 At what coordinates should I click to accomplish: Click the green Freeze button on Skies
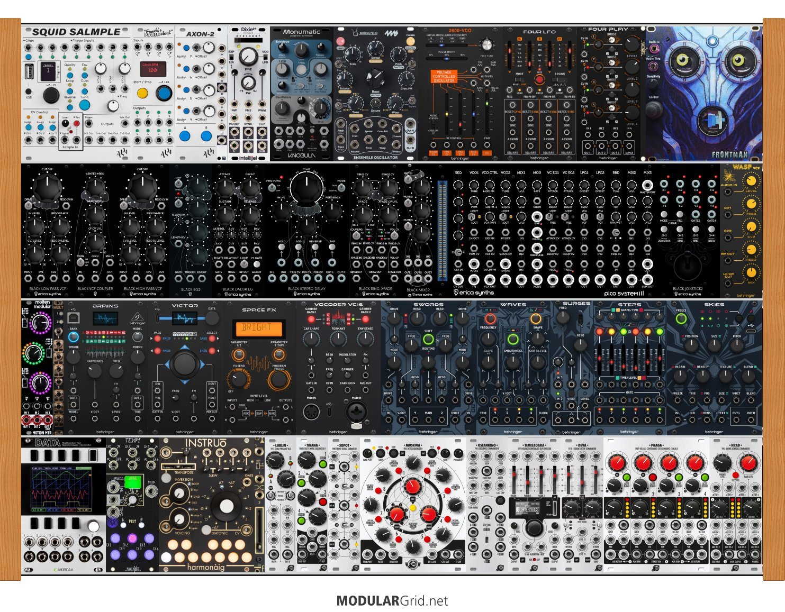tap(681, 318)
